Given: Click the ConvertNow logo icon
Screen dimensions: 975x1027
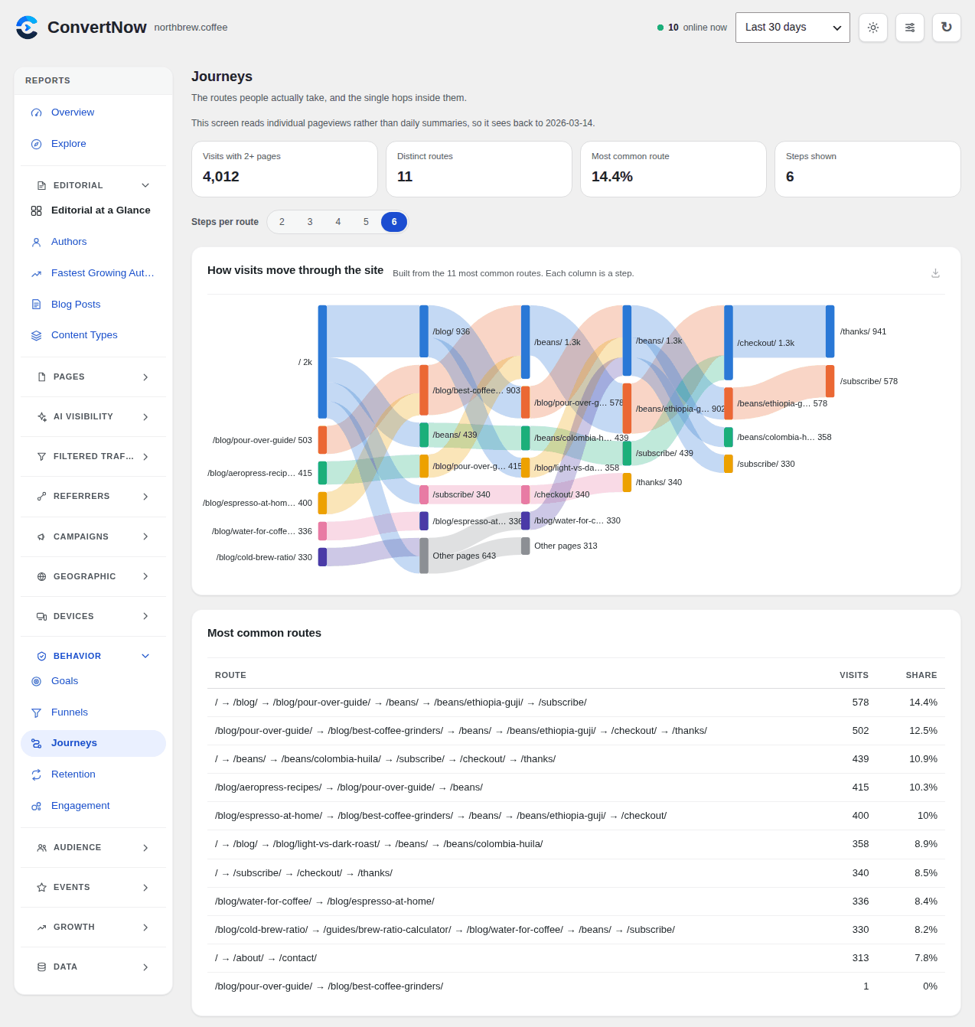Looking at the screenshot, I should [27, 28].
